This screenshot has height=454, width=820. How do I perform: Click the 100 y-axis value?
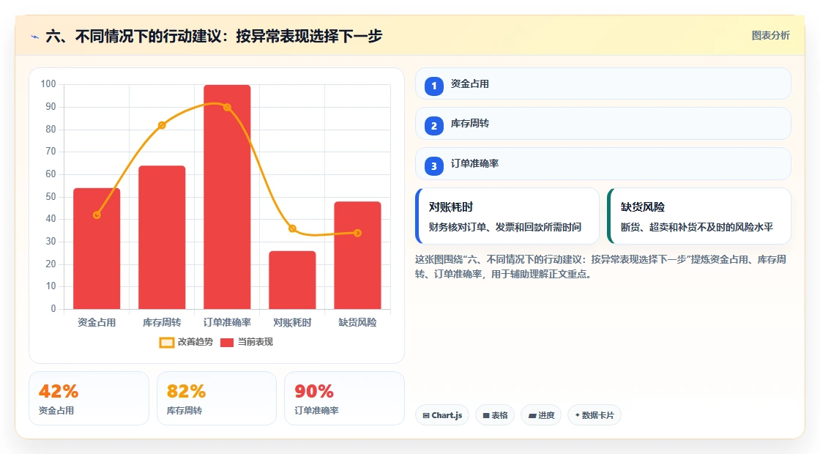[x=48, y=84]
